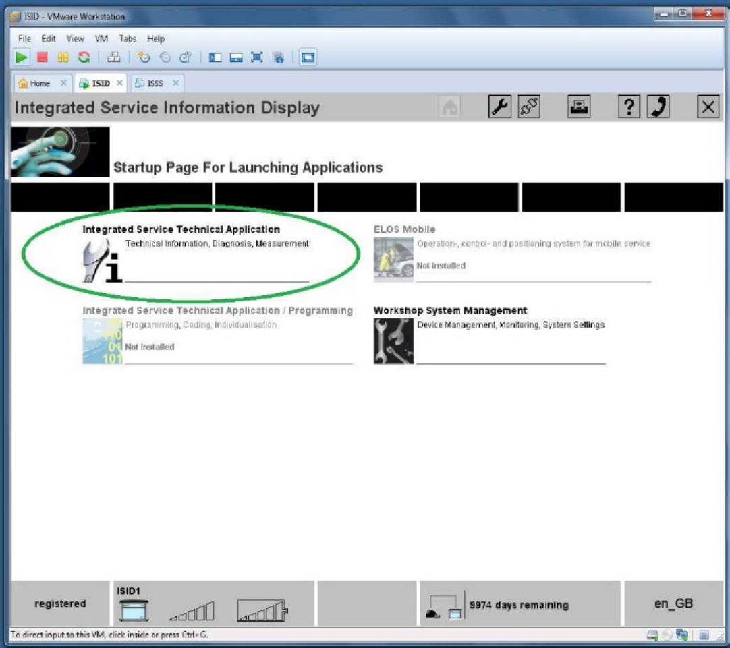Close the Home tab
Screen dimensions: 730x648
64,83
